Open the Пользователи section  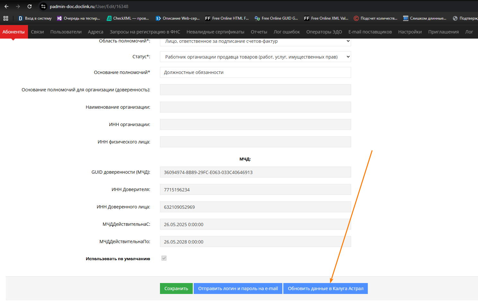[66, 32]
